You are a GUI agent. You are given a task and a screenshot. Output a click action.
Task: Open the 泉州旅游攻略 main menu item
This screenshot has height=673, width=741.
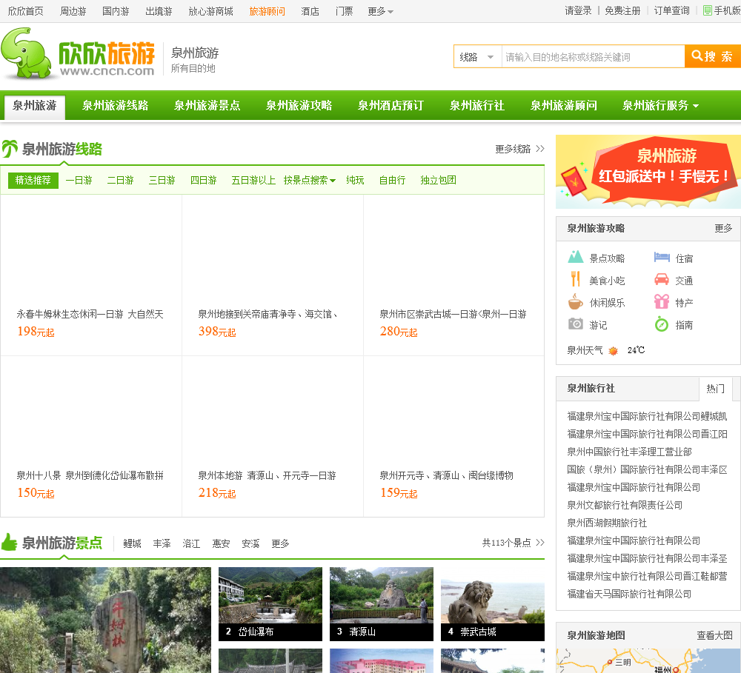[x=299, y=105]
